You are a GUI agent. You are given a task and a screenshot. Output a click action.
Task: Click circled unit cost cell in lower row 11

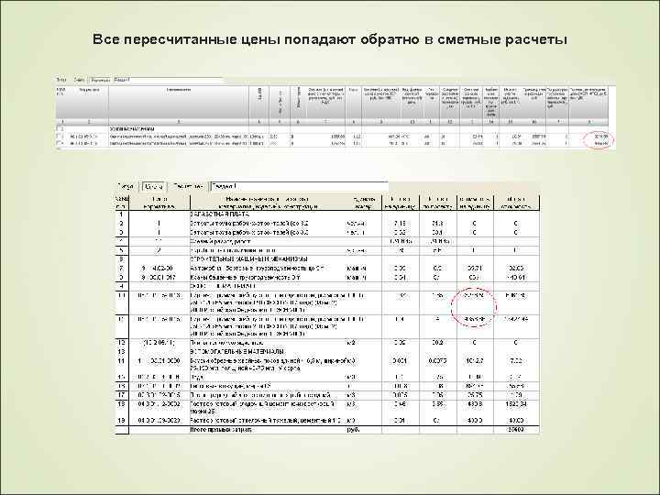tap(475, 319)
